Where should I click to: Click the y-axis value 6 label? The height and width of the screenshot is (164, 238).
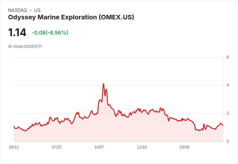228,57
